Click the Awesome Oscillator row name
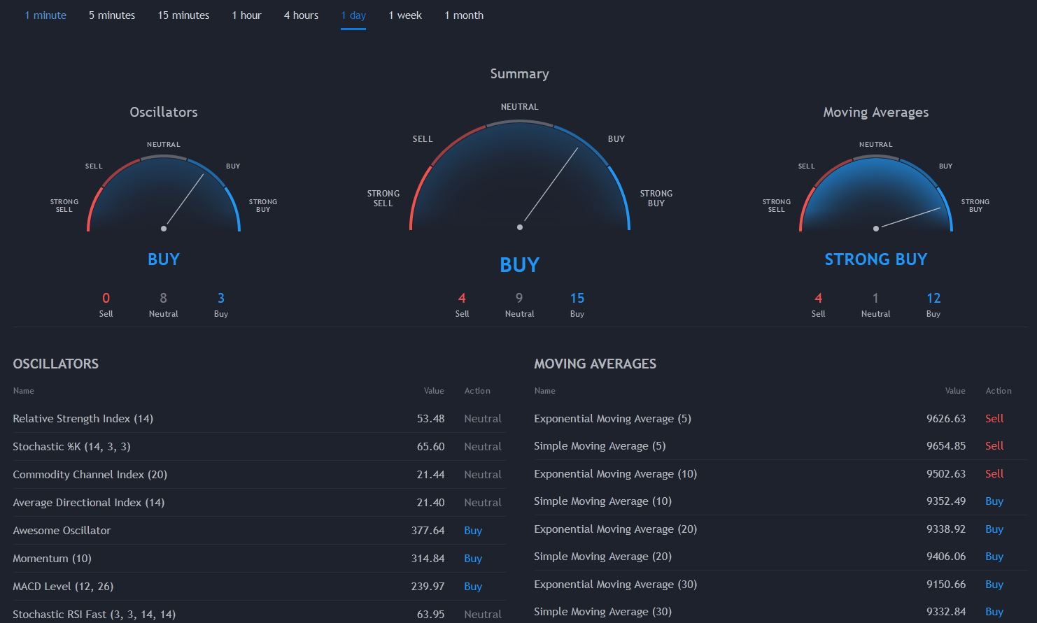 pyautogui.click(x=62, y=531)
